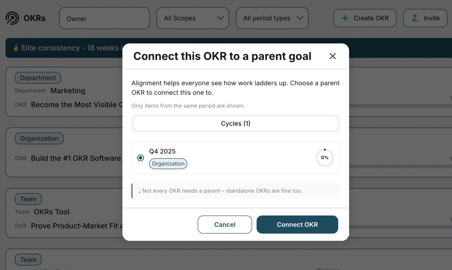Click the OKRs target logo icon
Image resolution: width=452 pixels, height=270 pixels.
click(12, 18)
